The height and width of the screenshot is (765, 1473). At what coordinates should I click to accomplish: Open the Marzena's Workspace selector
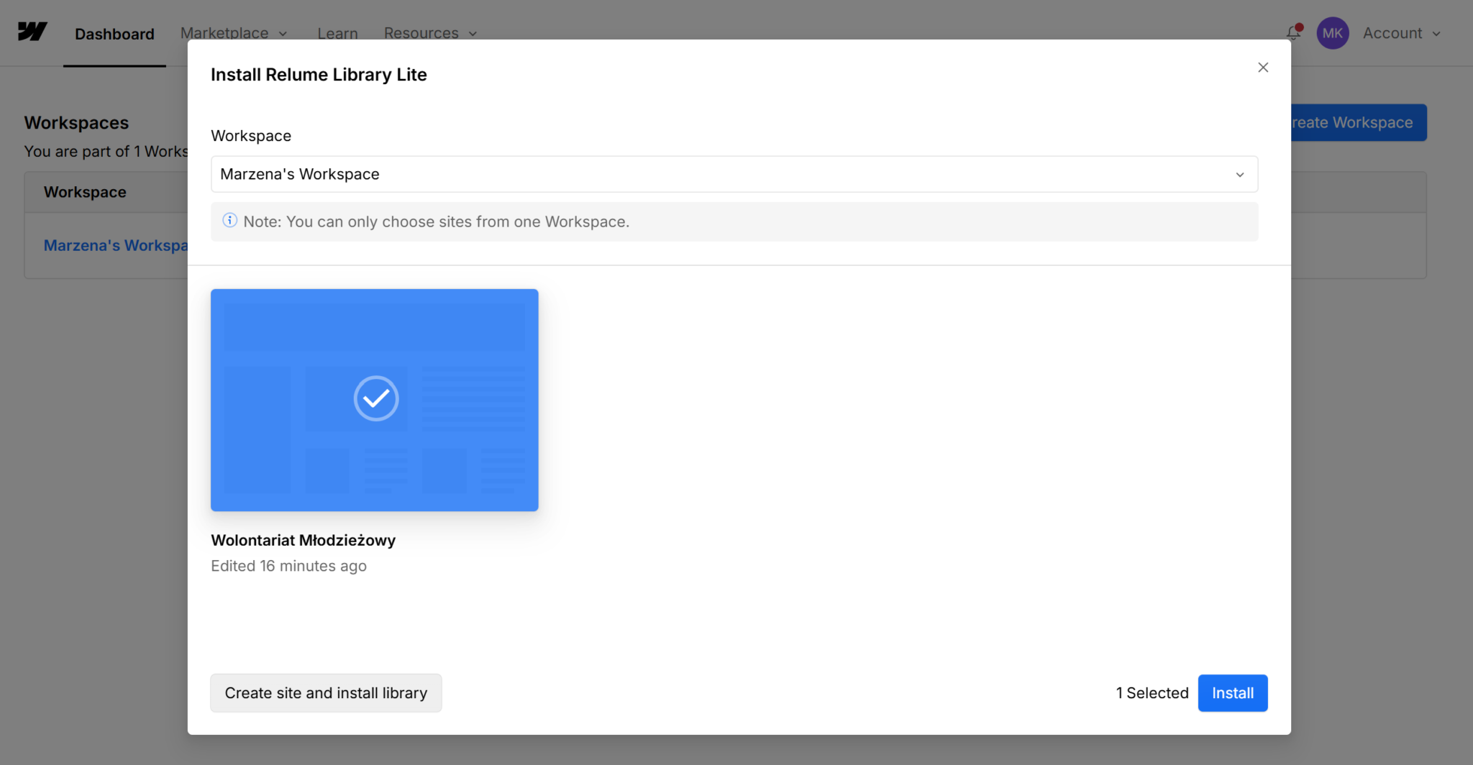coord(734,175)
